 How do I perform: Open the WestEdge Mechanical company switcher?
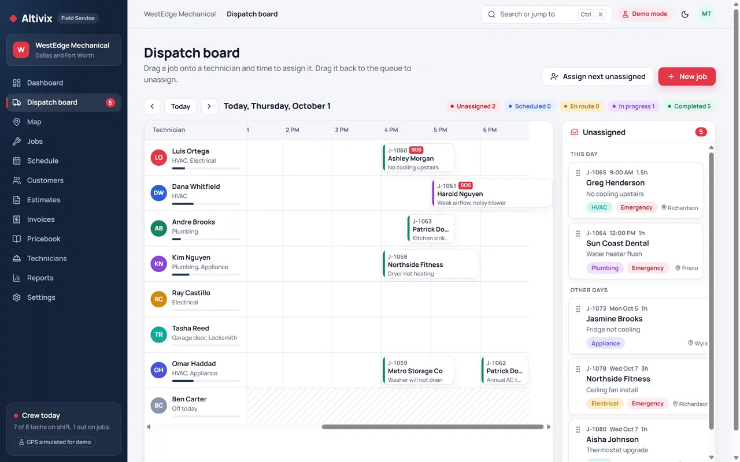[x=64, y=50]
